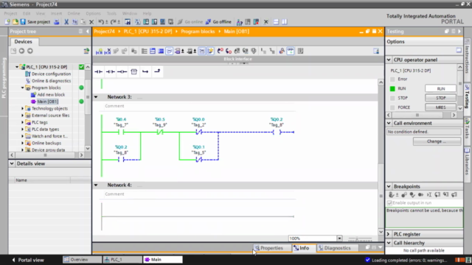Click the Save project icon
472x265 pixels.
click(x=23, y=21)
